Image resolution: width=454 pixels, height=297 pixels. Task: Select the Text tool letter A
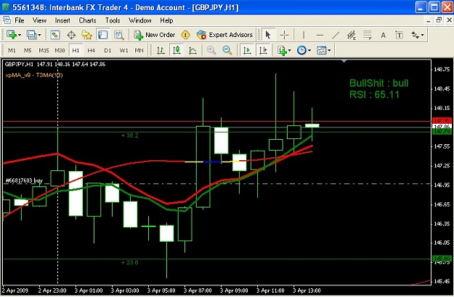pos(383,35)
